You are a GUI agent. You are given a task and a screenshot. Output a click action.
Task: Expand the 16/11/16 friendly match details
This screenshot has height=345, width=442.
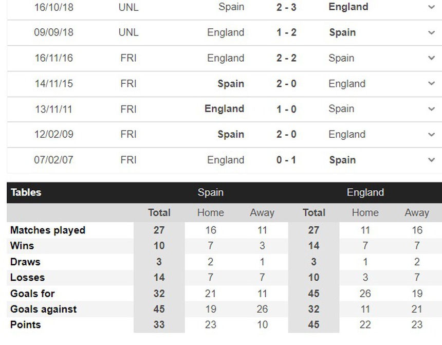coord(431,58)
